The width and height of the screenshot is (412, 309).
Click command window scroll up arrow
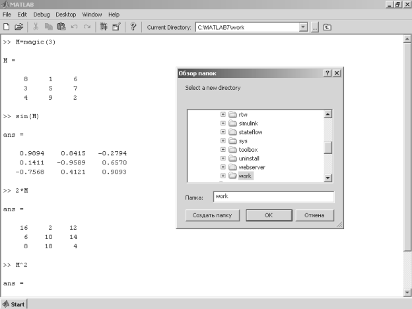pos(407,39)
